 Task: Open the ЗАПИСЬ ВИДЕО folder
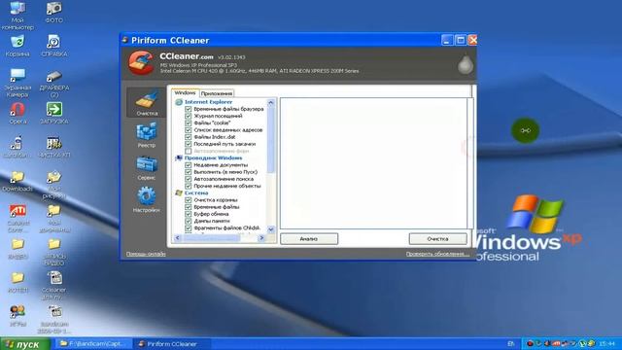54,252
